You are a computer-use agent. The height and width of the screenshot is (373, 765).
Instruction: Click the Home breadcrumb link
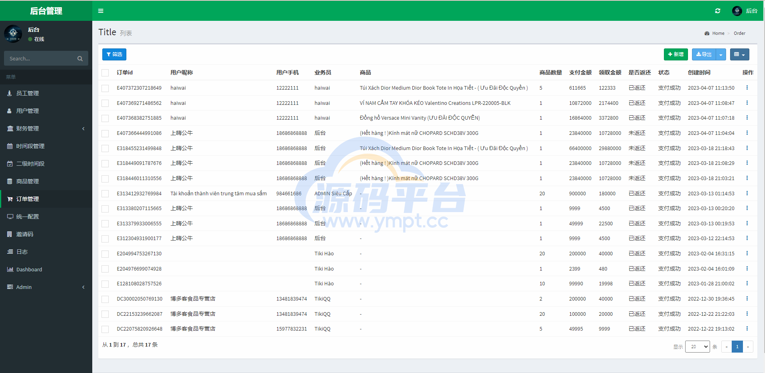point(718,33)
